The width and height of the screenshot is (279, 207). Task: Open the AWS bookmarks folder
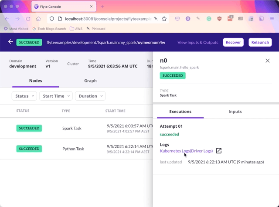76,29
